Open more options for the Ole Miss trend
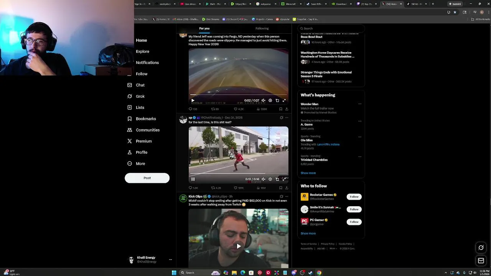491x276 pixels. click(x=360, y=137)
